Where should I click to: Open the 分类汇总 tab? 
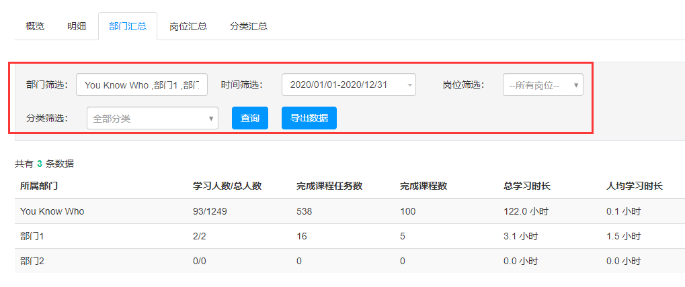coord(249,26)
